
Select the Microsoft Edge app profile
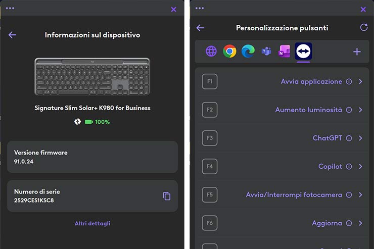coord(248,51)
